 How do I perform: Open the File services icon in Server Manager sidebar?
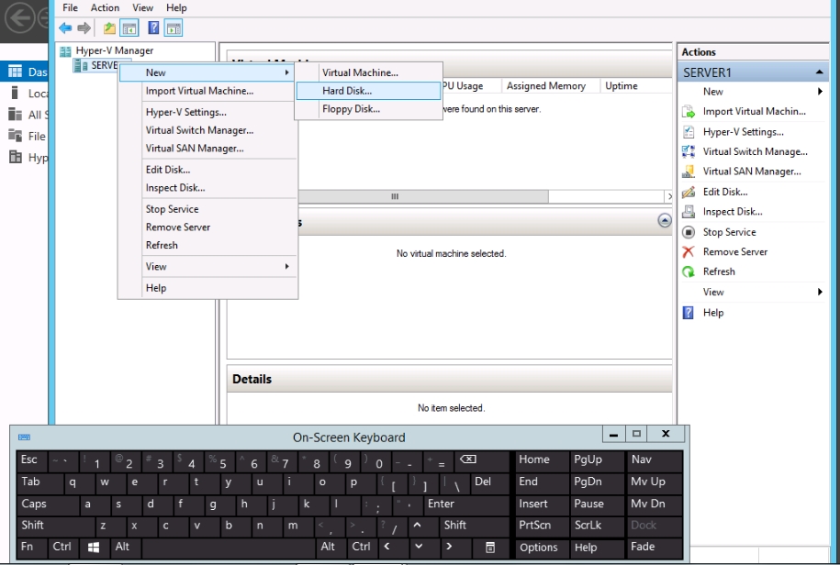point(15,136)
